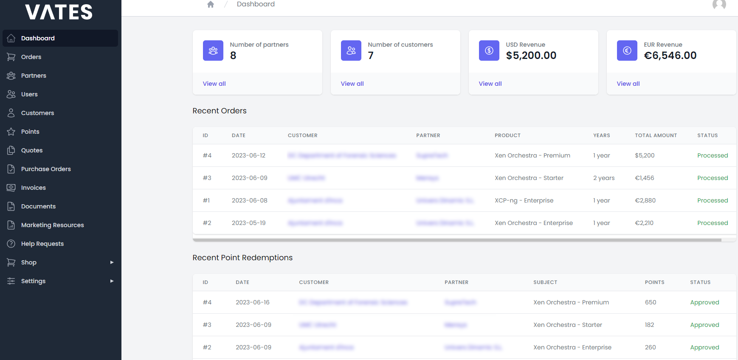Click the Users icon in sidebar
This screenshot has width=738, height=360.
tap(11, 94)
